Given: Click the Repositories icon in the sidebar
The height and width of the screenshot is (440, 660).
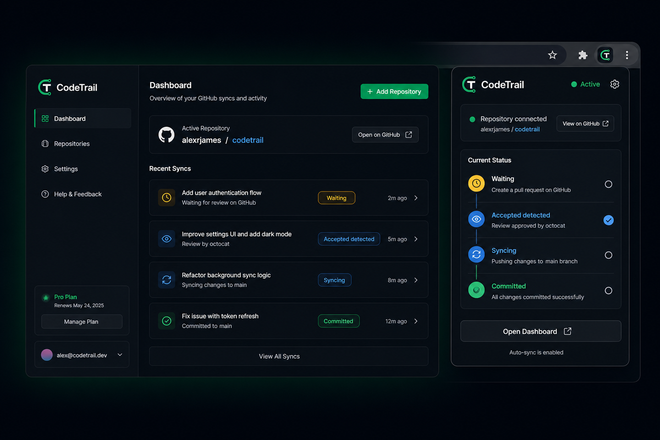Looking at the screenshot, I should (45, 144).
